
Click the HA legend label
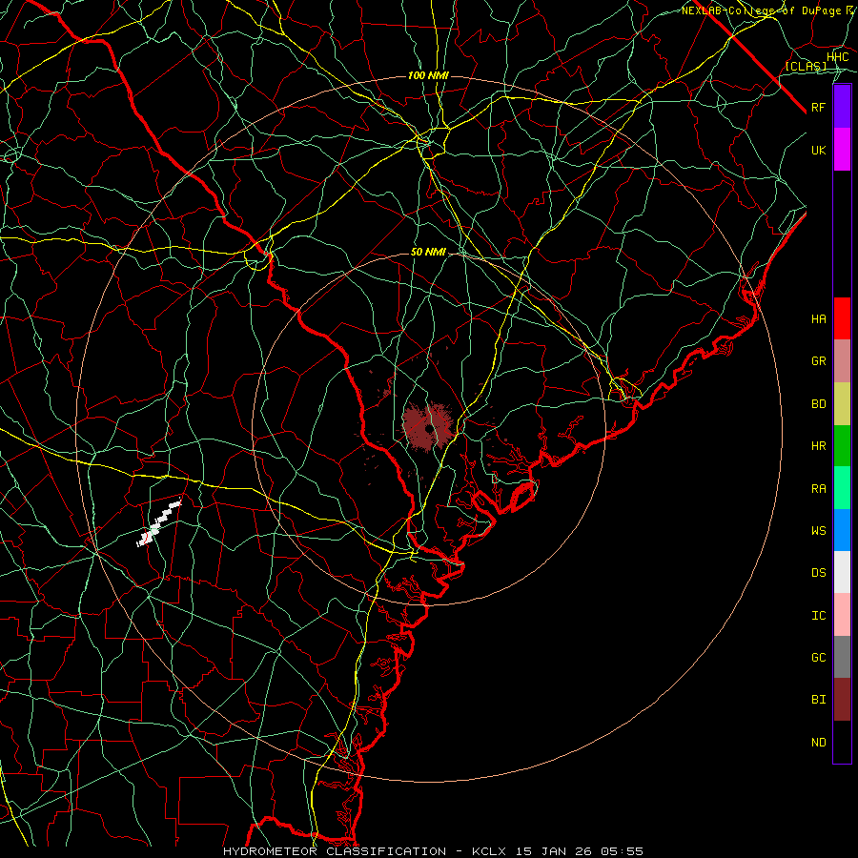click(x=818, y=318)
